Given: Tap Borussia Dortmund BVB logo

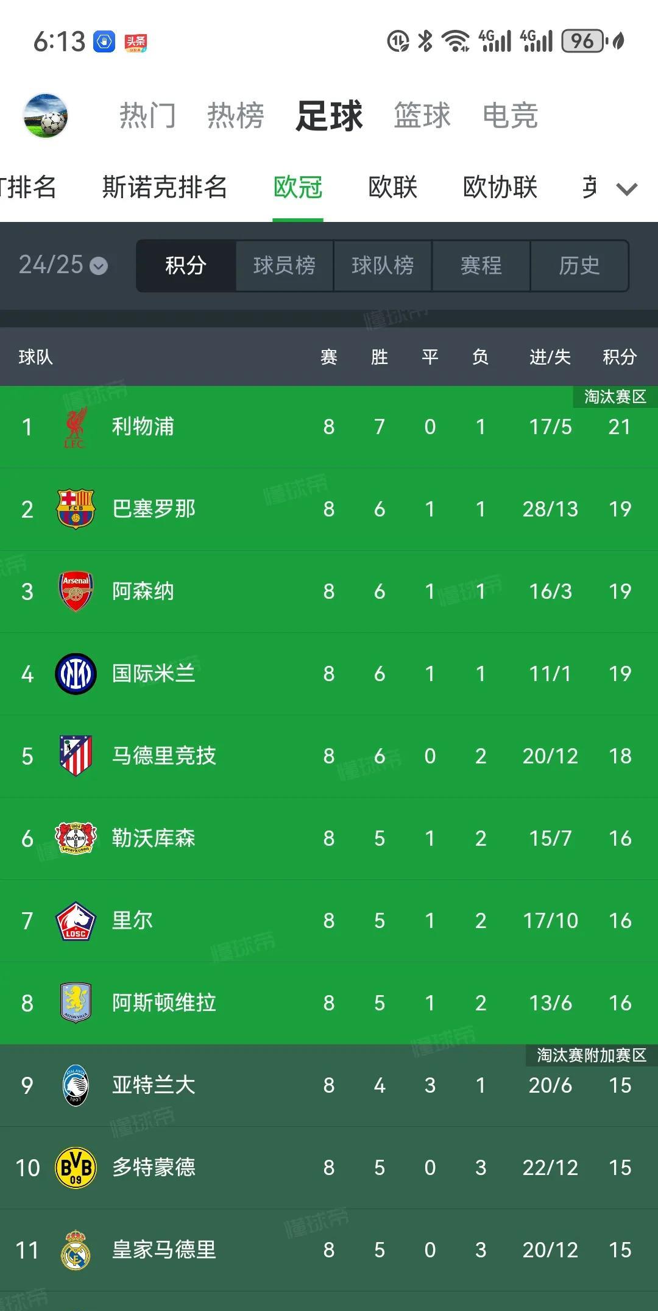Looking at the screenshot, I should pos(76,1168).
